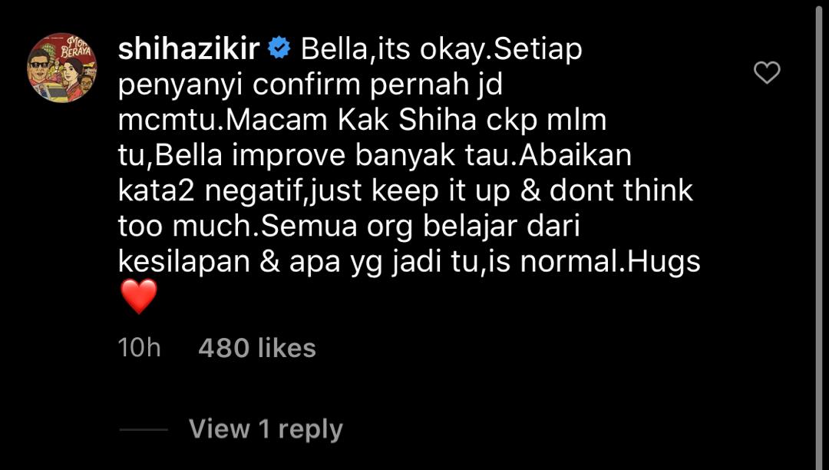Screen dimensions: 829x470
Task: Click the line preceding View 1 reply
Action: [144, 429]
